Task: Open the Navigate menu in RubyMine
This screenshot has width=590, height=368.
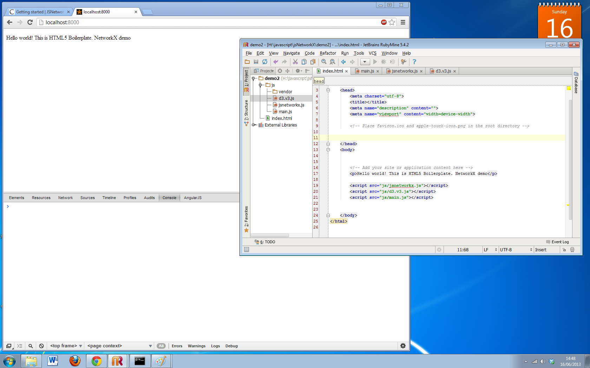Action: (291, 53)
